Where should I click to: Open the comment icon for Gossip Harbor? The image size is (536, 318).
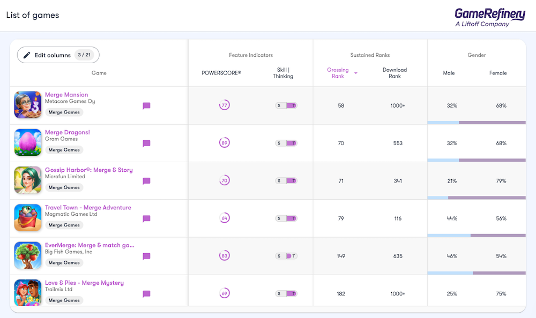click(146, 181)
